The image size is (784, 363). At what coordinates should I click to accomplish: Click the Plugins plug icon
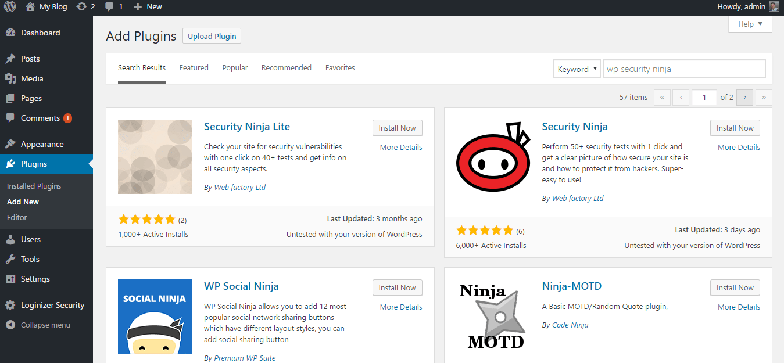click(10, 164)
